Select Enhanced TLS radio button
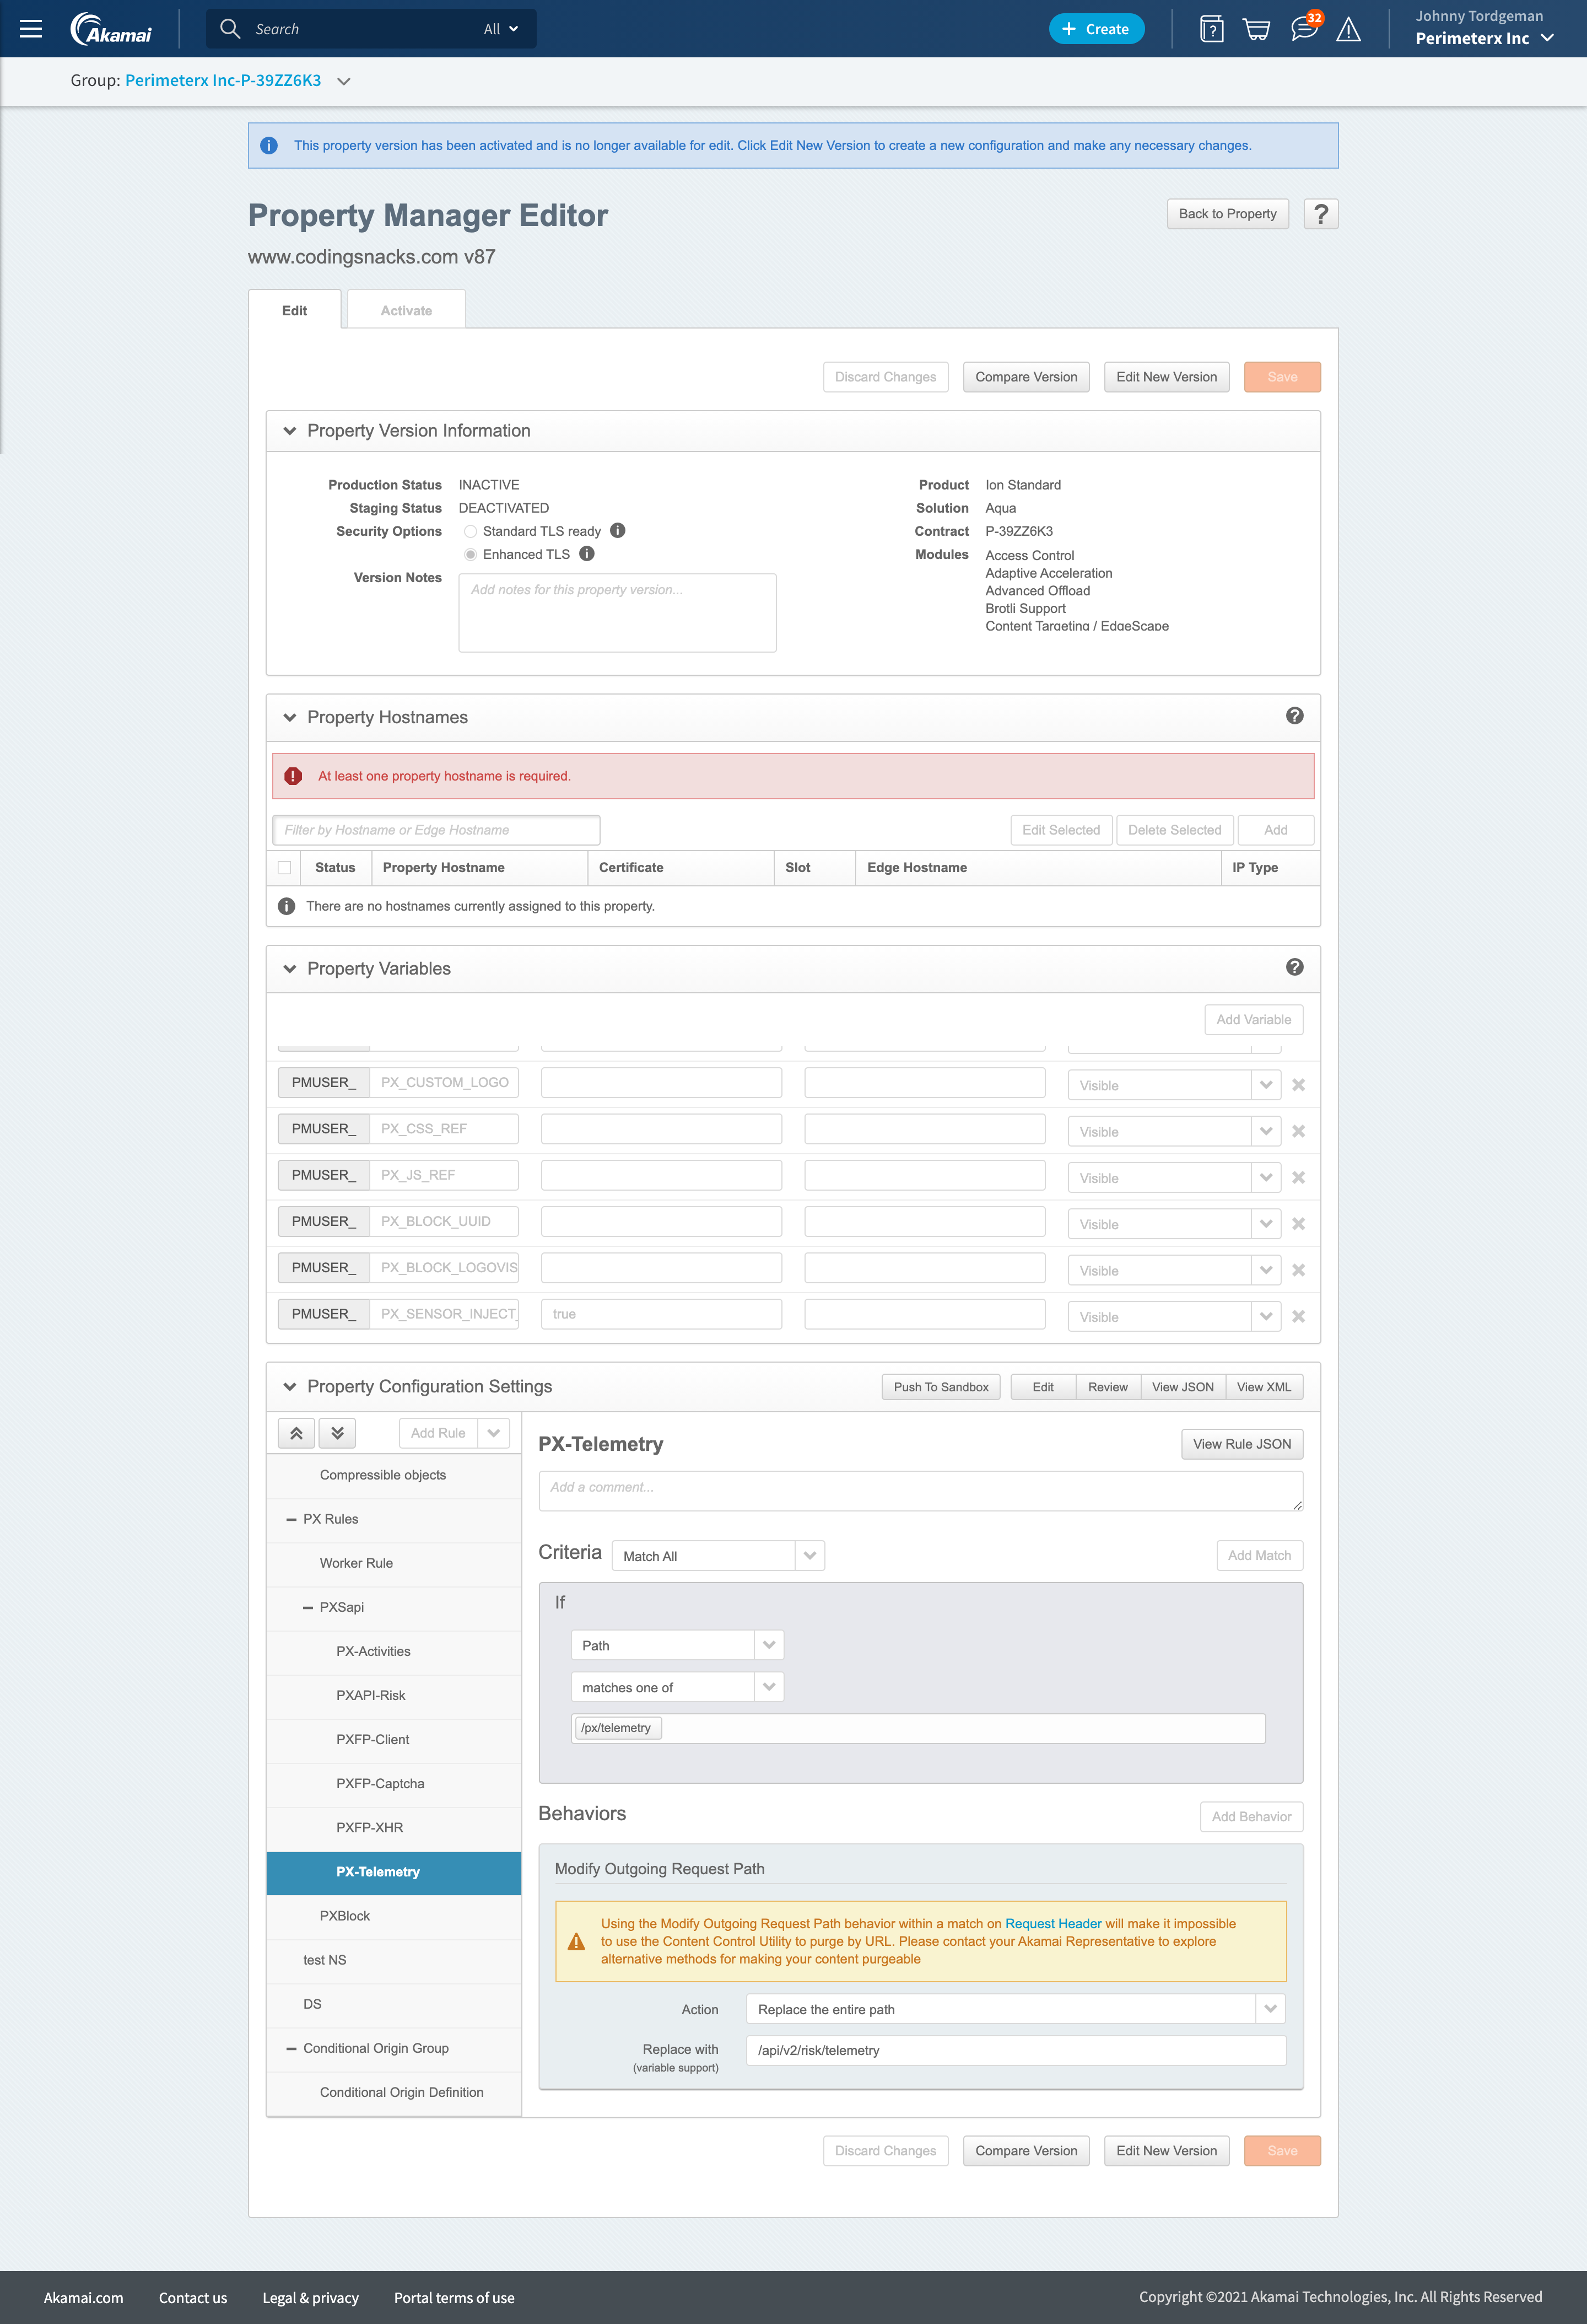1587x2324 pixels. [x=469, y=555]
